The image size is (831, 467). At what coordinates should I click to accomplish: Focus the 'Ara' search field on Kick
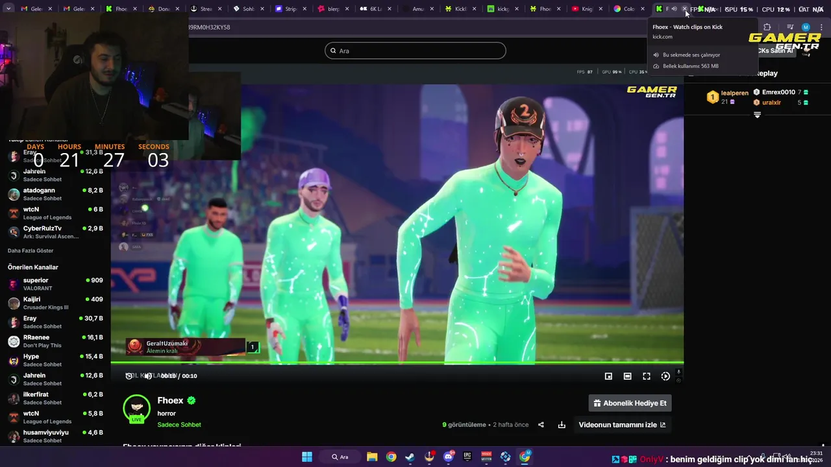pyautogui.click(x=415, y=51)
